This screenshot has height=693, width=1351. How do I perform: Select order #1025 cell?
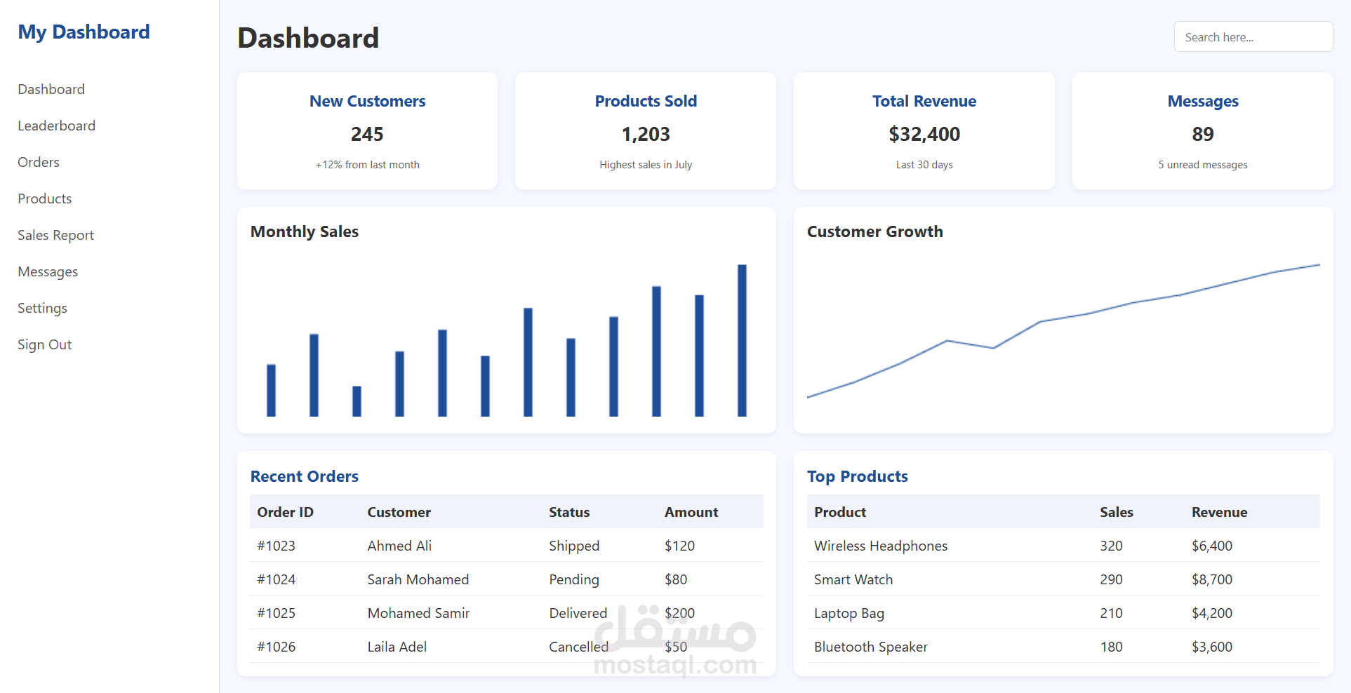(x=276, y=613)
